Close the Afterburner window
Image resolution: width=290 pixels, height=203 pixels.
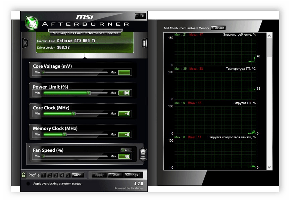point(143,16)
